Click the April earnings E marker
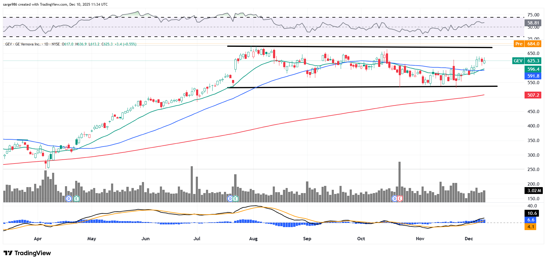 [76, 198]
